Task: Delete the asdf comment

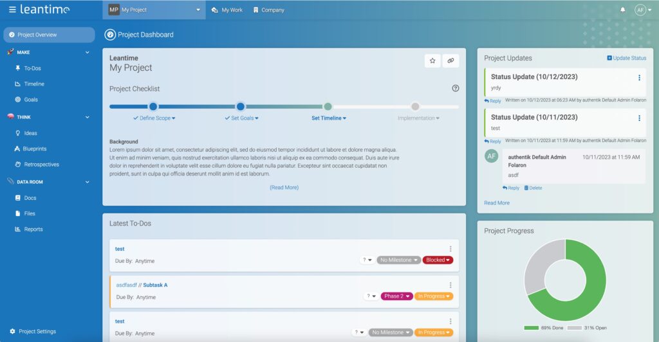Action: [x=533, y=188]
